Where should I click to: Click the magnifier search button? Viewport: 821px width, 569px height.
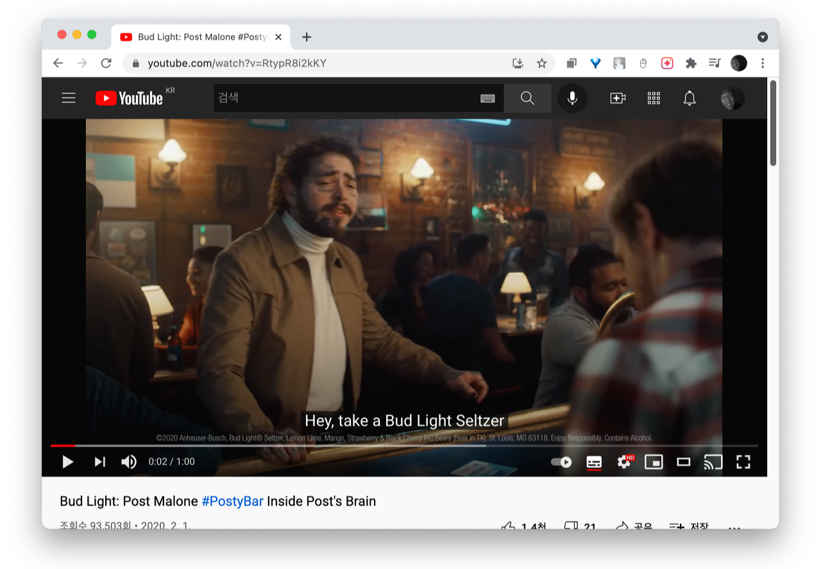(x=527, y=98)
